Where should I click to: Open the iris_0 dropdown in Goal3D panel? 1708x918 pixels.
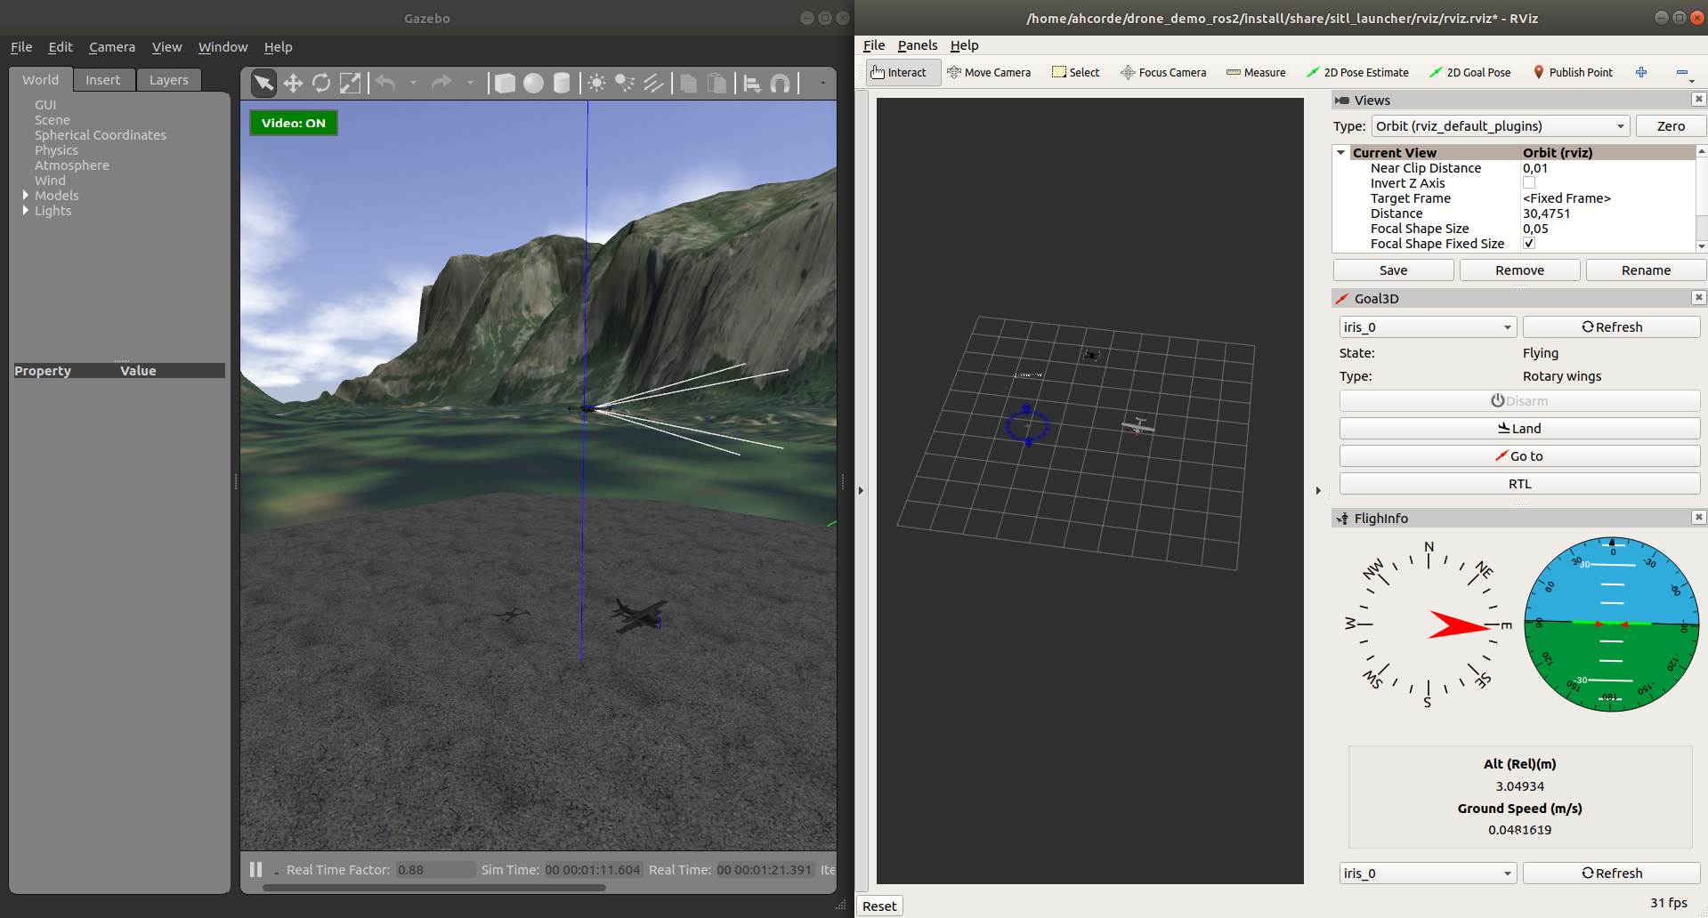pos(1428,326)
